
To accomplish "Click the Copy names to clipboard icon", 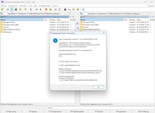I will click(77, 10).
